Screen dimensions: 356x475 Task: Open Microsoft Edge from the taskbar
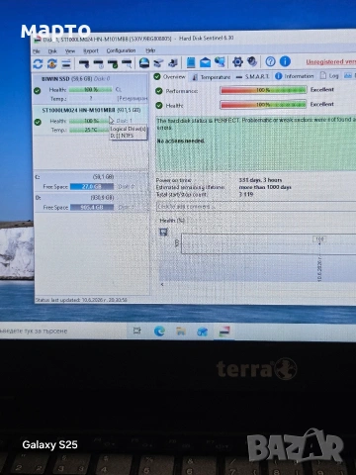point(159,331)
